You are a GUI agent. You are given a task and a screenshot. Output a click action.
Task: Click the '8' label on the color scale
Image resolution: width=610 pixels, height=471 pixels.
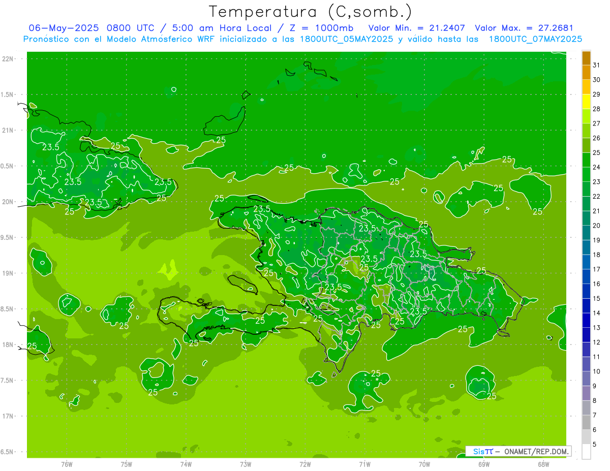click(x=595, y=401)
